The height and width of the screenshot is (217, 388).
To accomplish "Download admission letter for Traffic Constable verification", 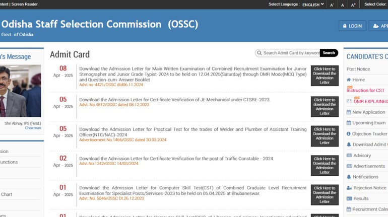I will pyautogui.click(x=325, y=166).
